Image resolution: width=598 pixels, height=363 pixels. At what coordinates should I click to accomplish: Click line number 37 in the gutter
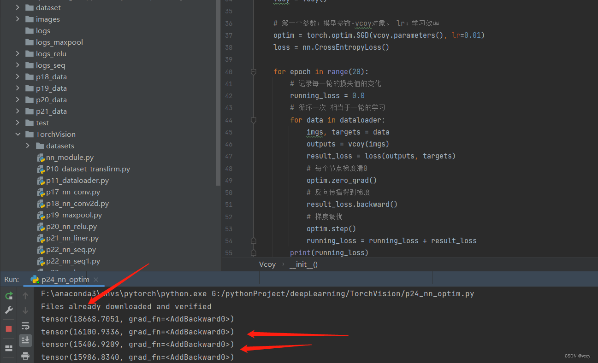pos(229,35)
